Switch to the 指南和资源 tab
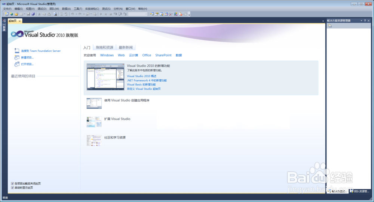Screen dimensions: 374x202 [x=104, y=47]
